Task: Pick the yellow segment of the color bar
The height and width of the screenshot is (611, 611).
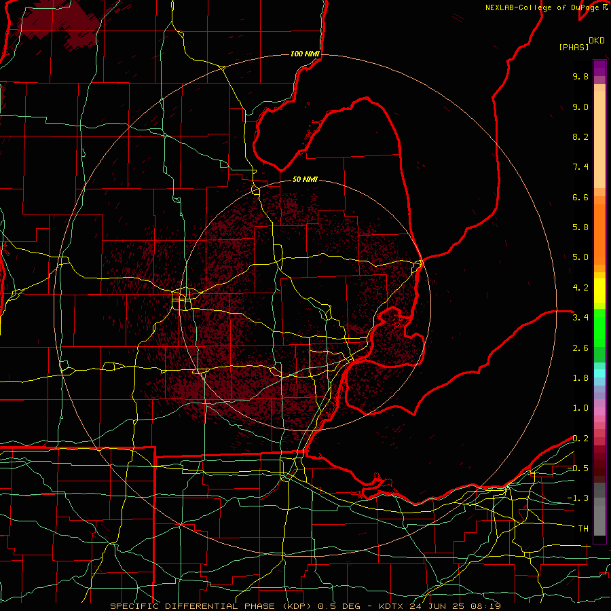Action: 599,291
